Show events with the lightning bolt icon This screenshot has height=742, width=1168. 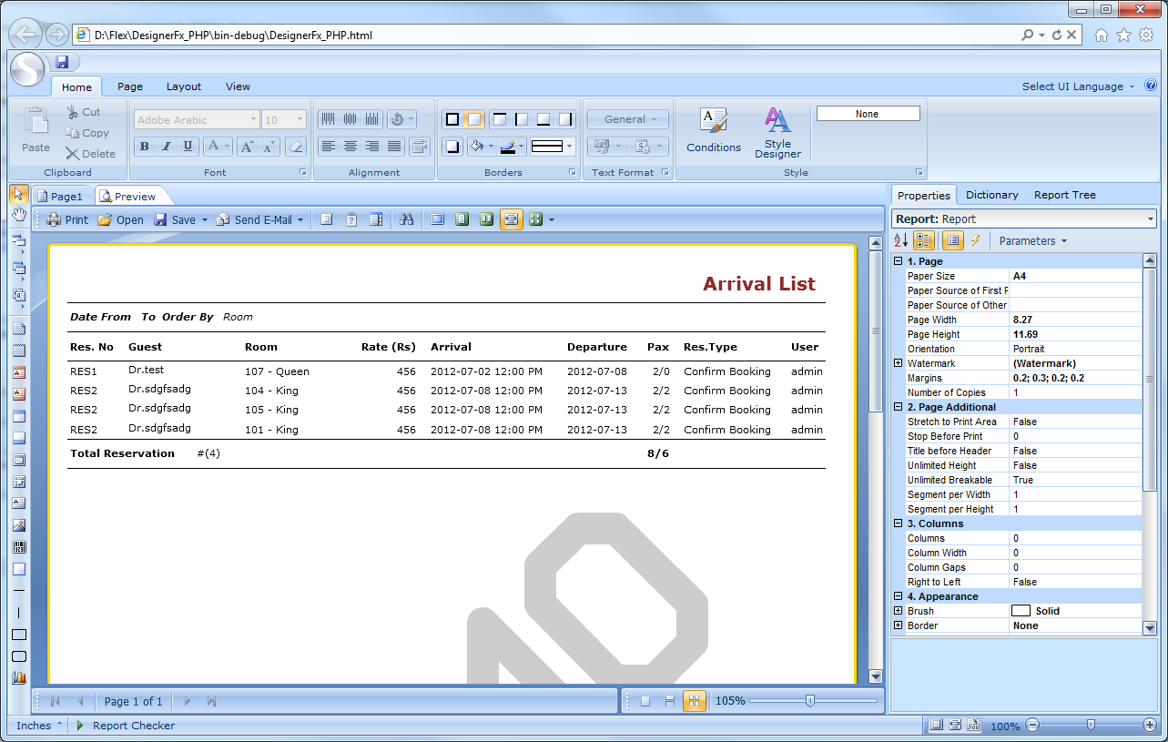(975, 240)
